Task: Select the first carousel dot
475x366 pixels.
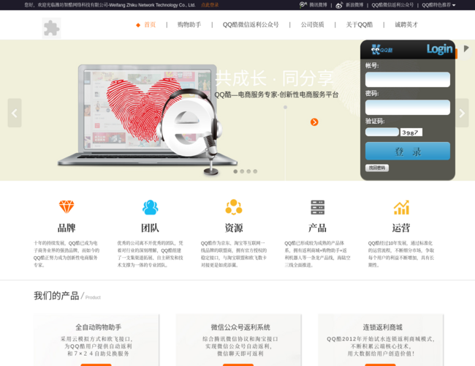Action: click(235, 171)
